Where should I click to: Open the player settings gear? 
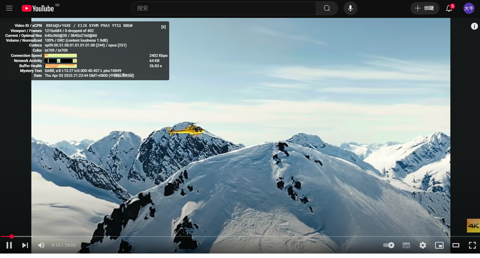[423, 245]
